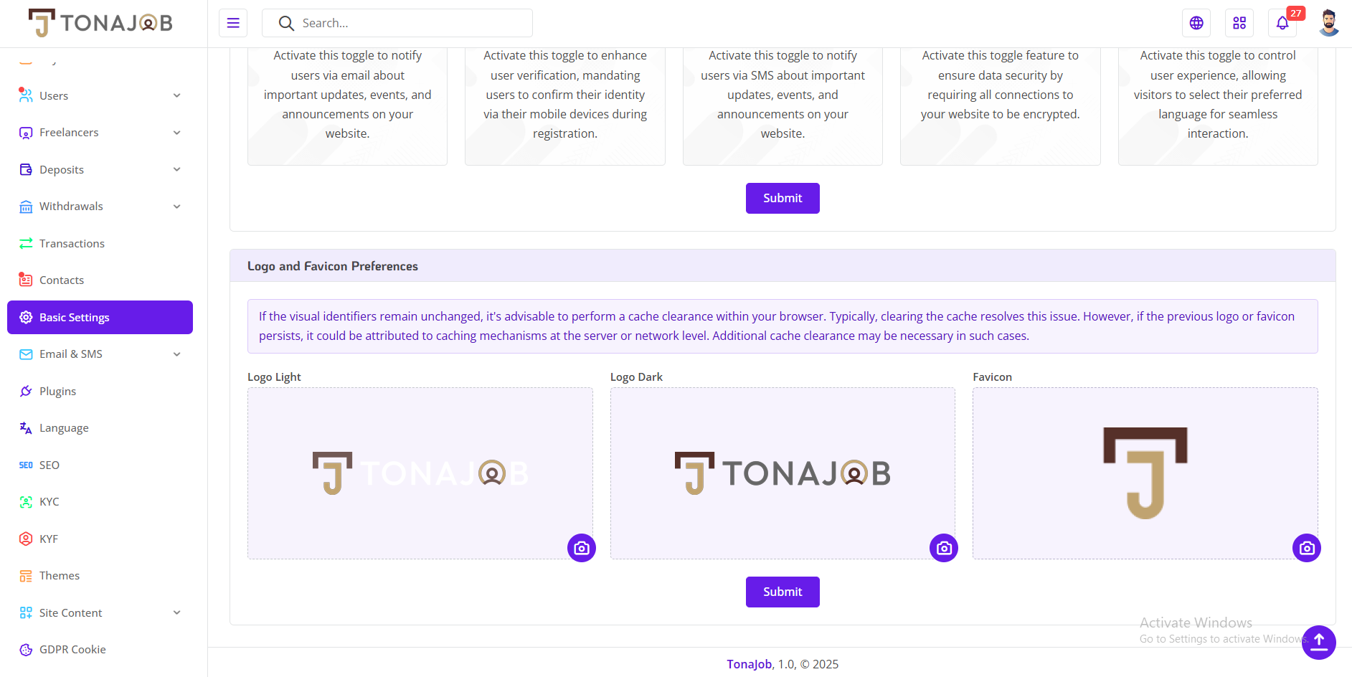Viewport: 1352px width, 677px height.
Task: Open Transactions from the sidebar
Action: click(100, 244)
